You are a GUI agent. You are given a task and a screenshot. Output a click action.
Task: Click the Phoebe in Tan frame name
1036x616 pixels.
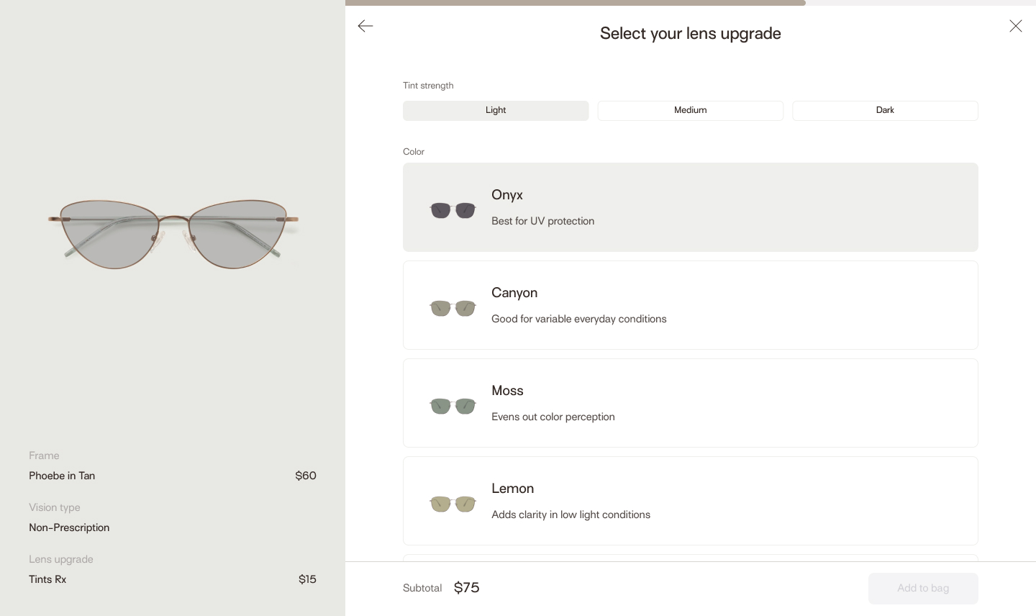pos(62,476)
